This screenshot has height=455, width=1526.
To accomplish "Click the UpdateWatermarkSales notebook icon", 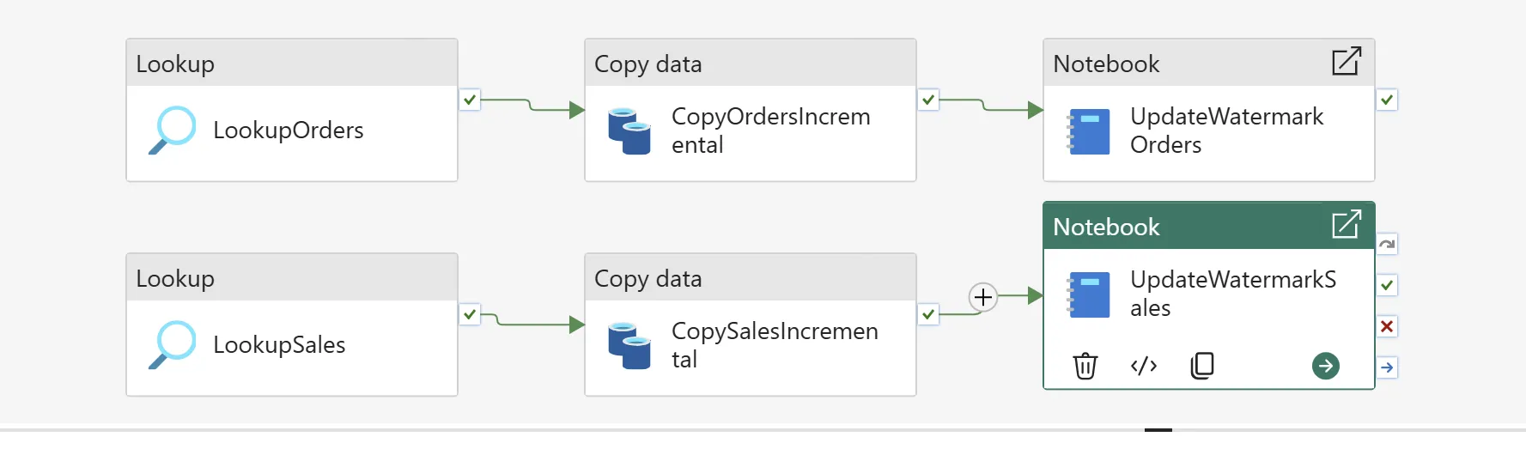I will 1088,294.
